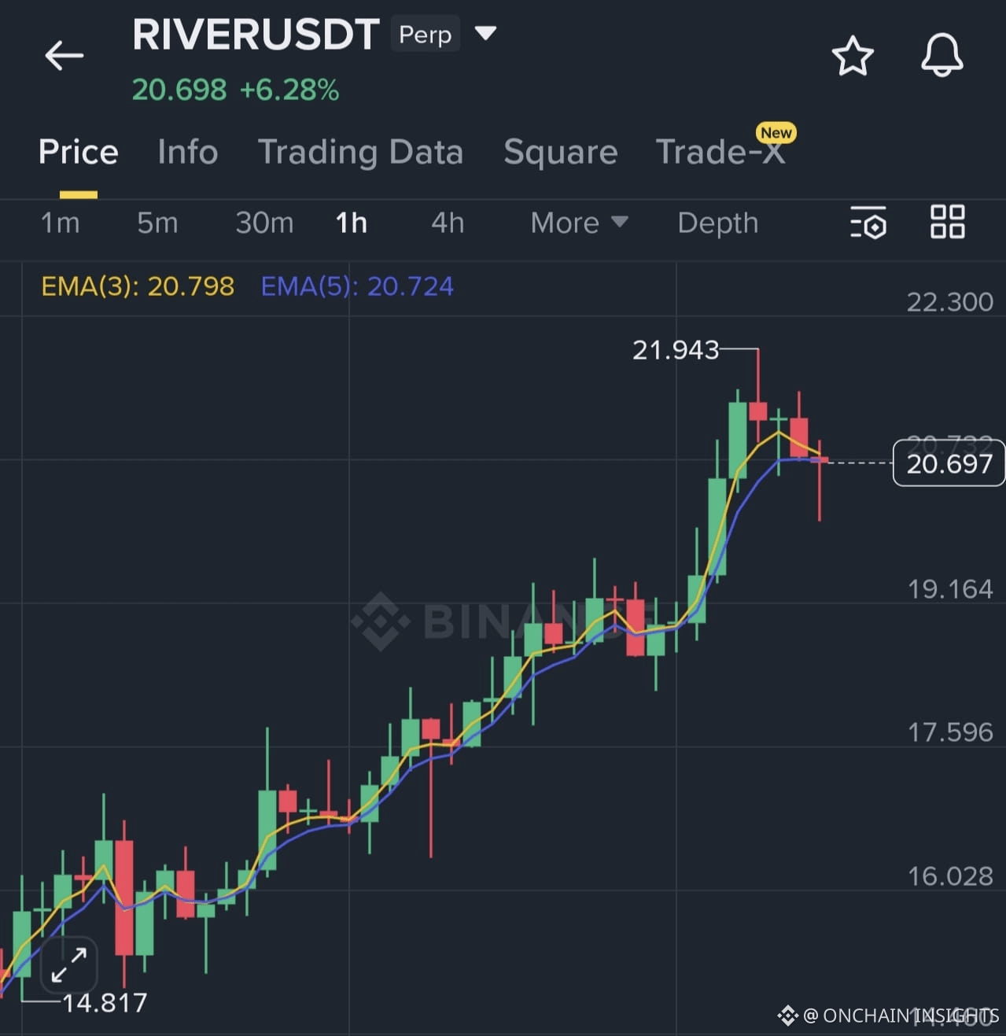
Task: Open Trade-X with the New badge
Action: point(720,152)
